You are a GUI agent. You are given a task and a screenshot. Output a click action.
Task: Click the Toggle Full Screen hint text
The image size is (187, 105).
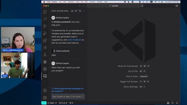click(129, 82)
